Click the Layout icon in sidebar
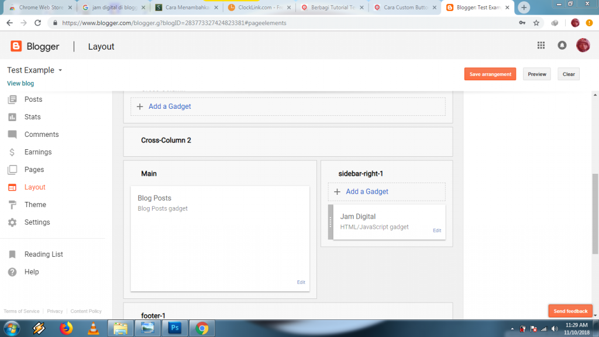This screenshot has height=337, width=599. tap(12, 187)
